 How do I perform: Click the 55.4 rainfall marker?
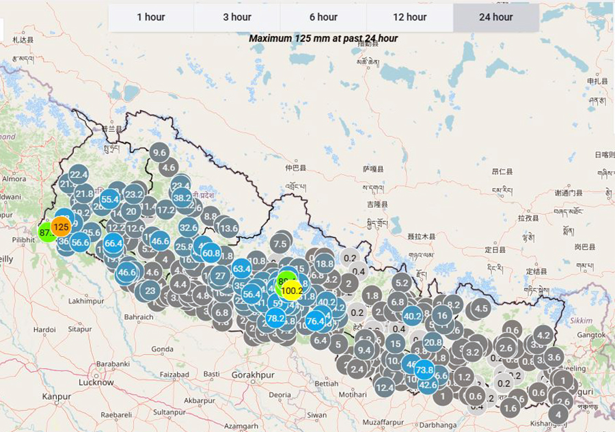(x=110, y=200)
